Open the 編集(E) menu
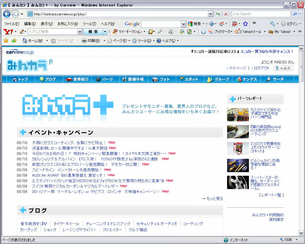The width and height of the screenshot is (305, 244). coord(30,24)
